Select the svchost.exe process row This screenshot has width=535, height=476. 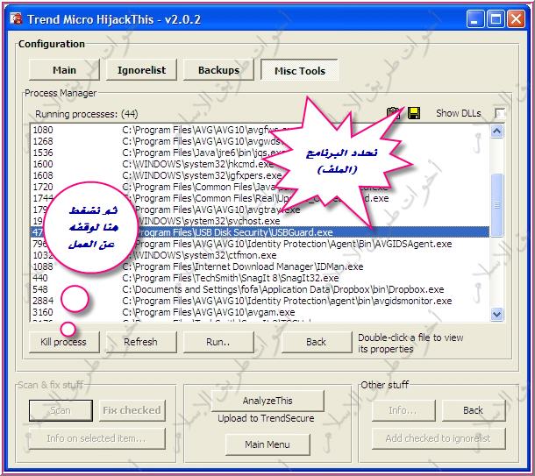tap(260, 221)
